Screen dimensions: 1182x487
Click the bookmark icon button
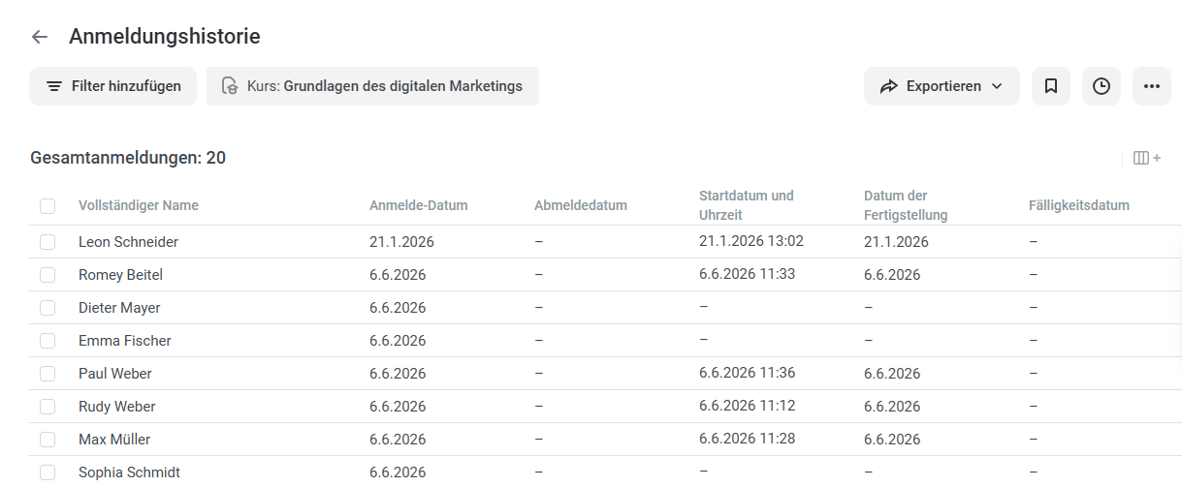(x=1051, y=86)
